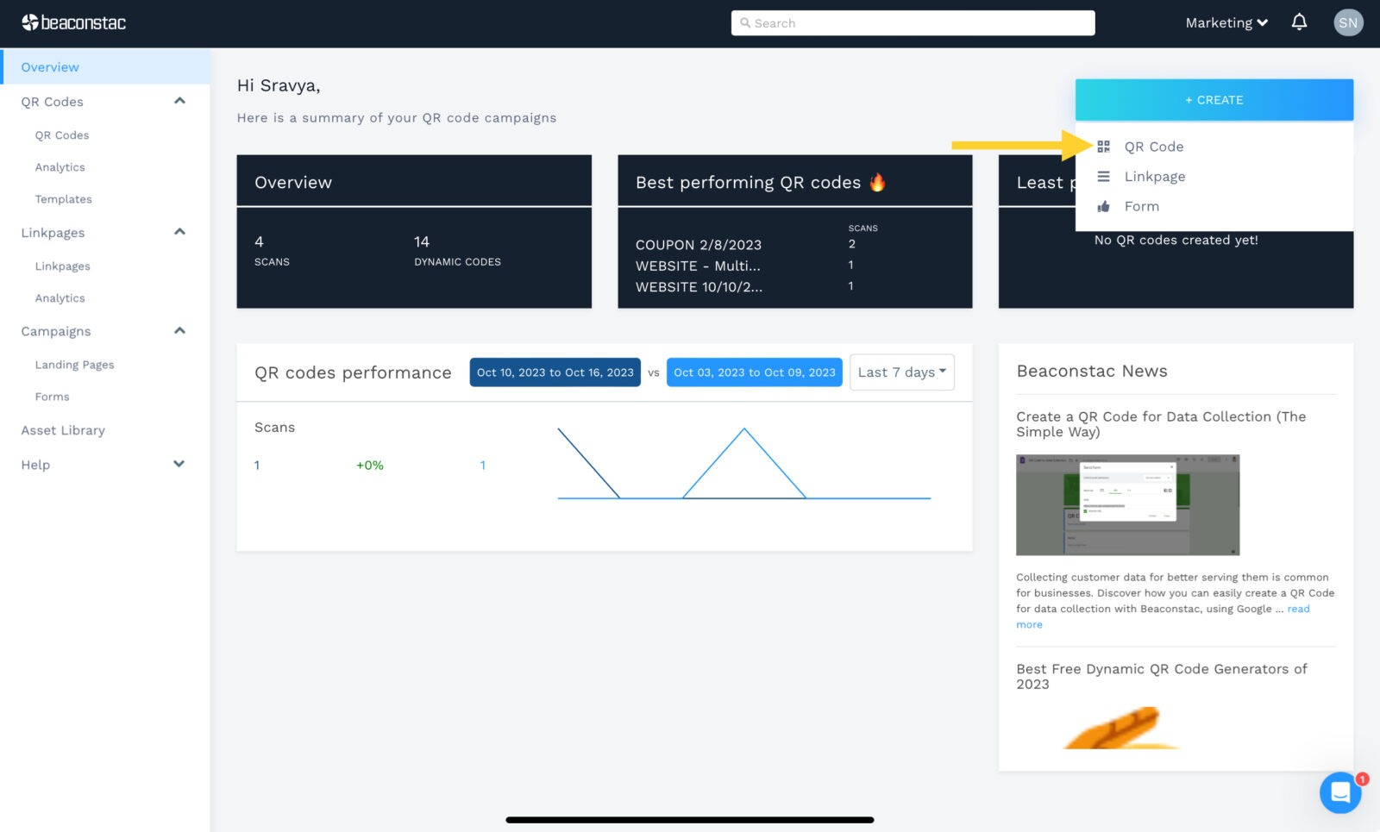Open the Marketing organization dropdown

pos(1226,22)
